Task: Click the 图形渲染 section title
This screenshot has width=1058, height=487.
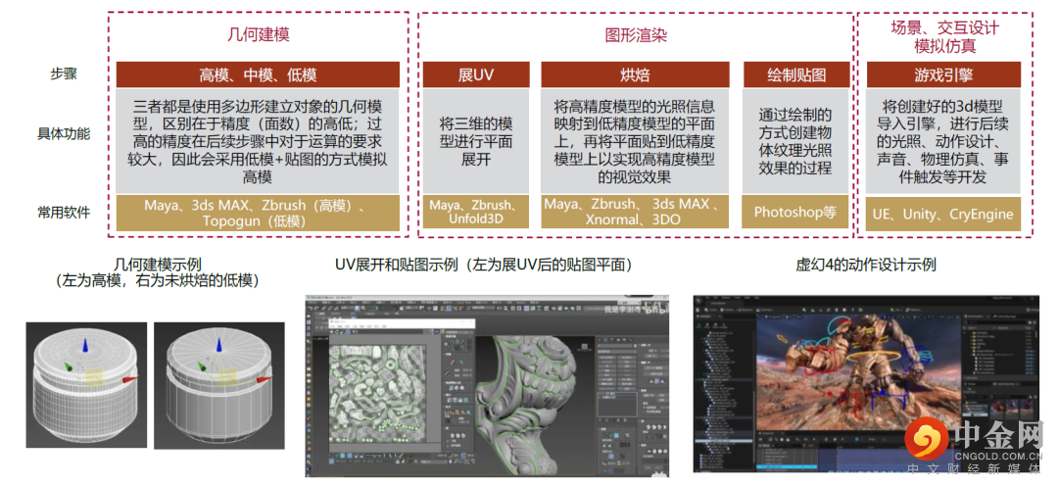Action: tap(635, 35)
